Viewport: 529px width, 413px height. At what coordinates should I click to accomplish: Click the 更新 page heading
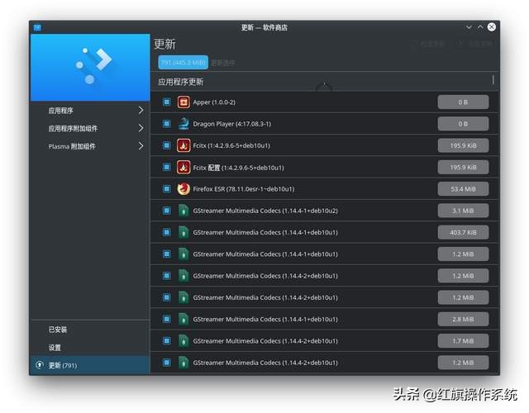tap(164, 44)
